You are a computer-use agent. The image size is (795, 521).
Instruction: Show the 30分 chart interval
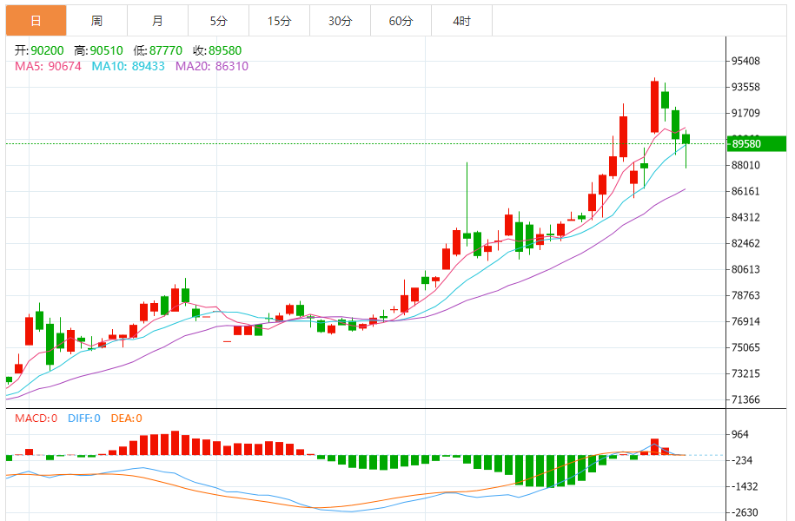(340, 21)
